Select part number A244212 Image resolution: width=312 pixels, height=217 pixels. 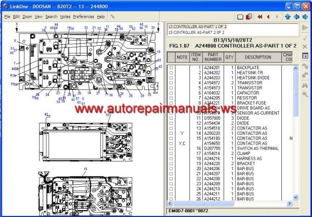coord(212,199)
